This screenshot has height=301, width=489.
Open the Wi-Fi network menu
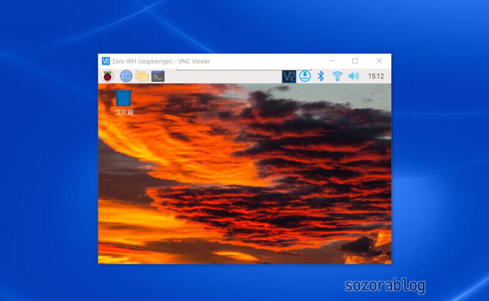tap(337, 76)
